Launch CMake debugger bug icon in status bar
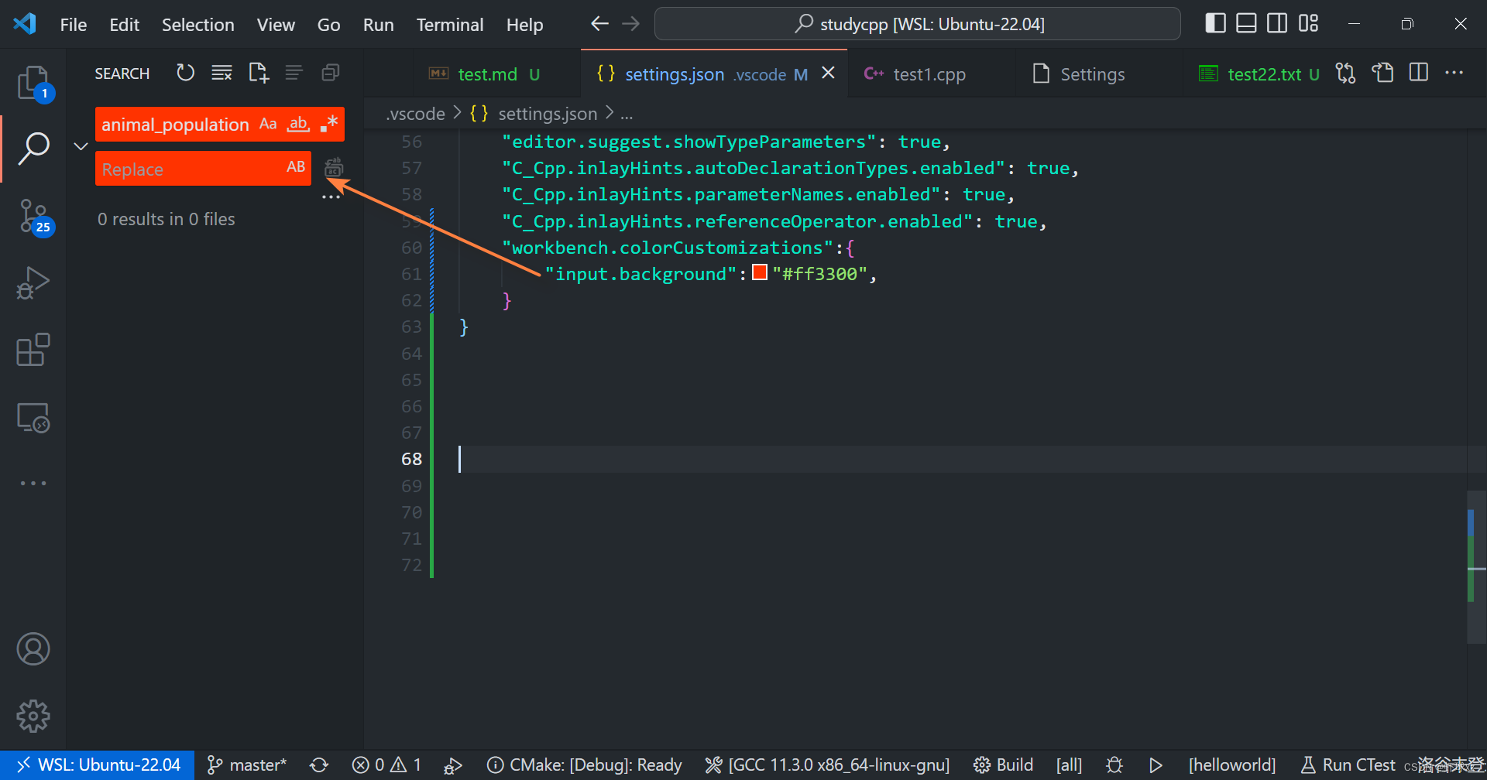This screenshot has height=780, width=1487. [1114, 765]
